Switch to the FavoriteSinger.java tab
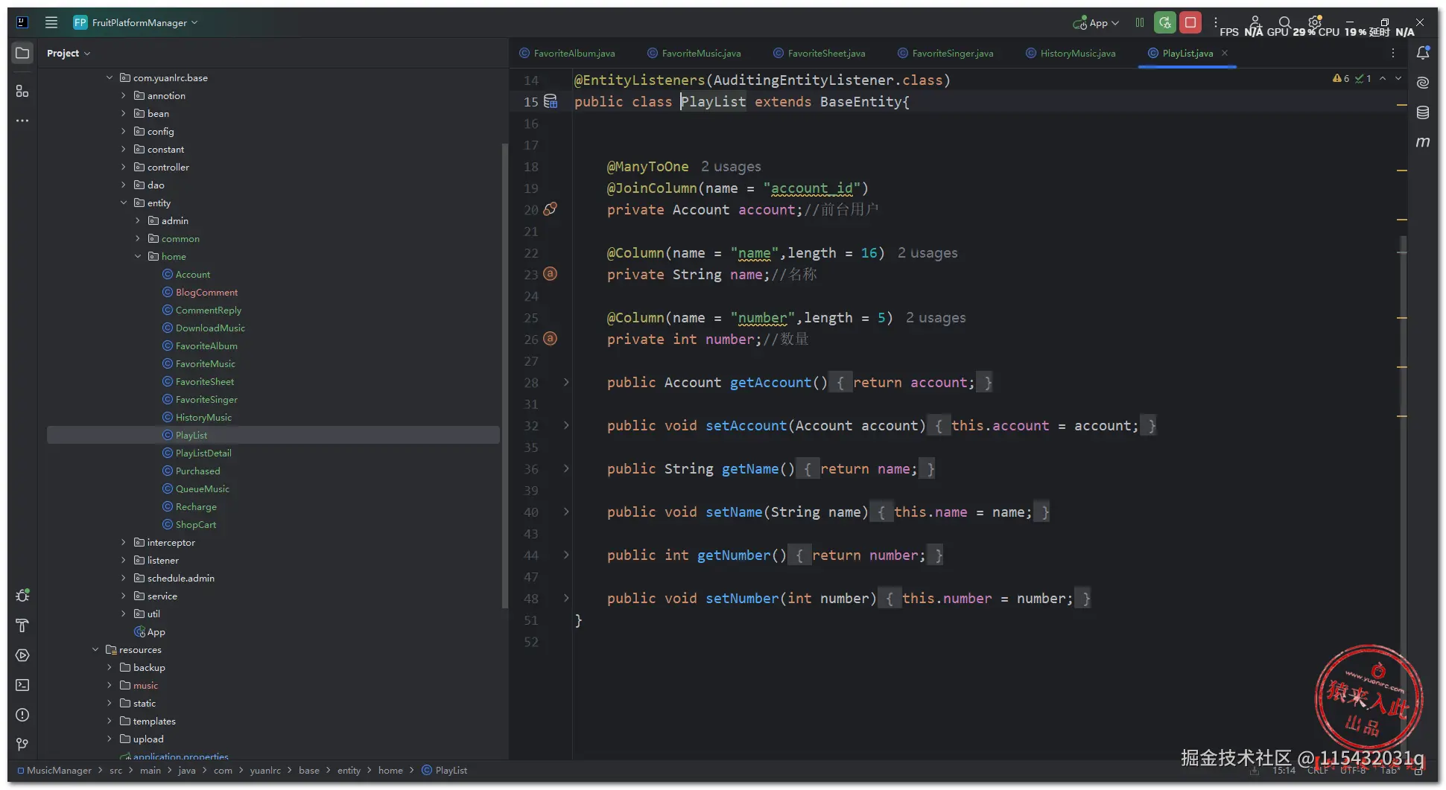The width and height of the screenshot is (1446, 790). click(x=945, y=53)
